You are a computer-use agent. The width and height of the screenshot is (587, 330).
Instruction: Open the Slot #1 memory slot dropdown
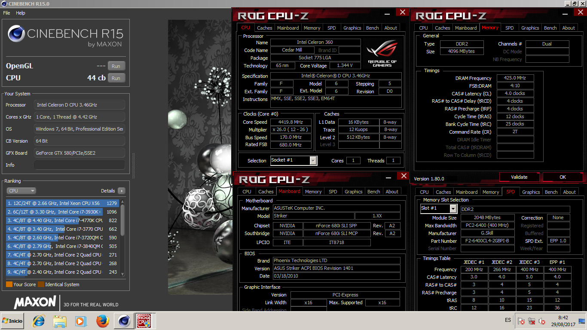438,208
